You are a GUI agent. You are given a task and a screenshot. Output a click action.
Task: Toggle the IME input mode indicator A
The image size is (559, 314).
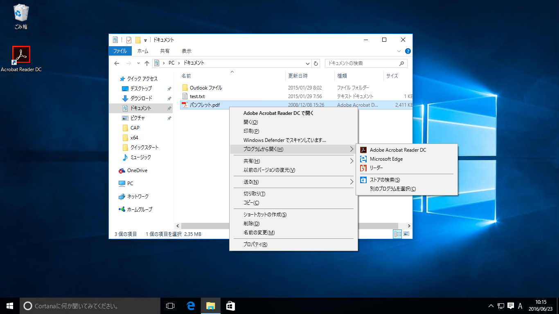521,306
